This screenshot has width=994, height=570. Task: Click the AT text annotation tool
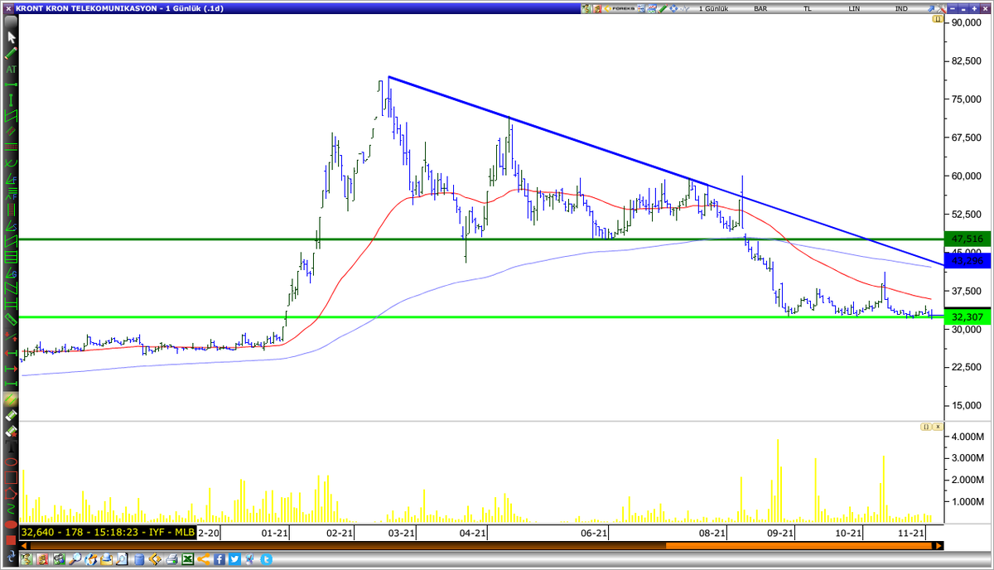point(11,69)
